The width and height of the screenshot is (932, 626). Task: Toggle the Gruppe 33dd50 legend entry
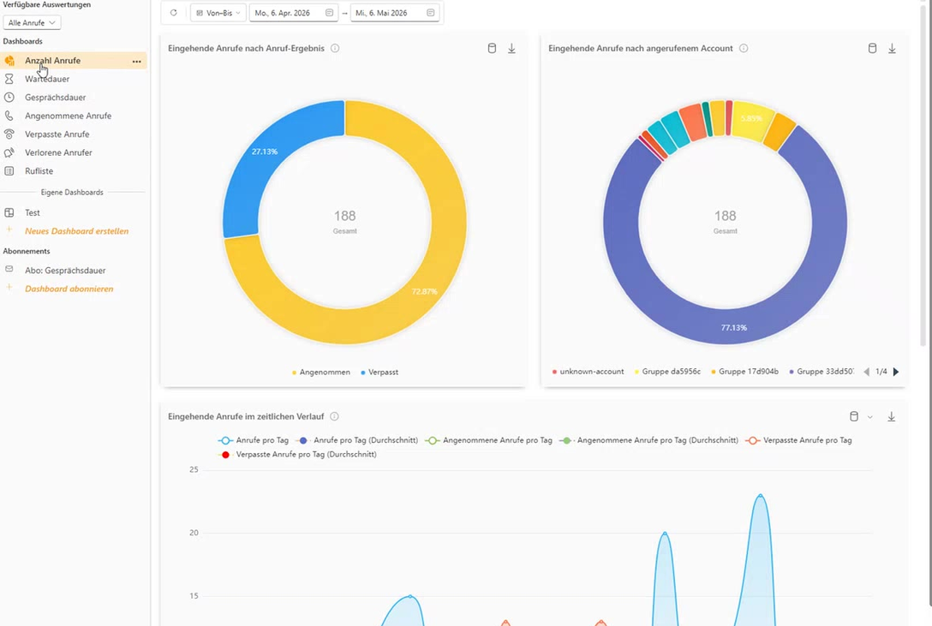tap(821, 372)
